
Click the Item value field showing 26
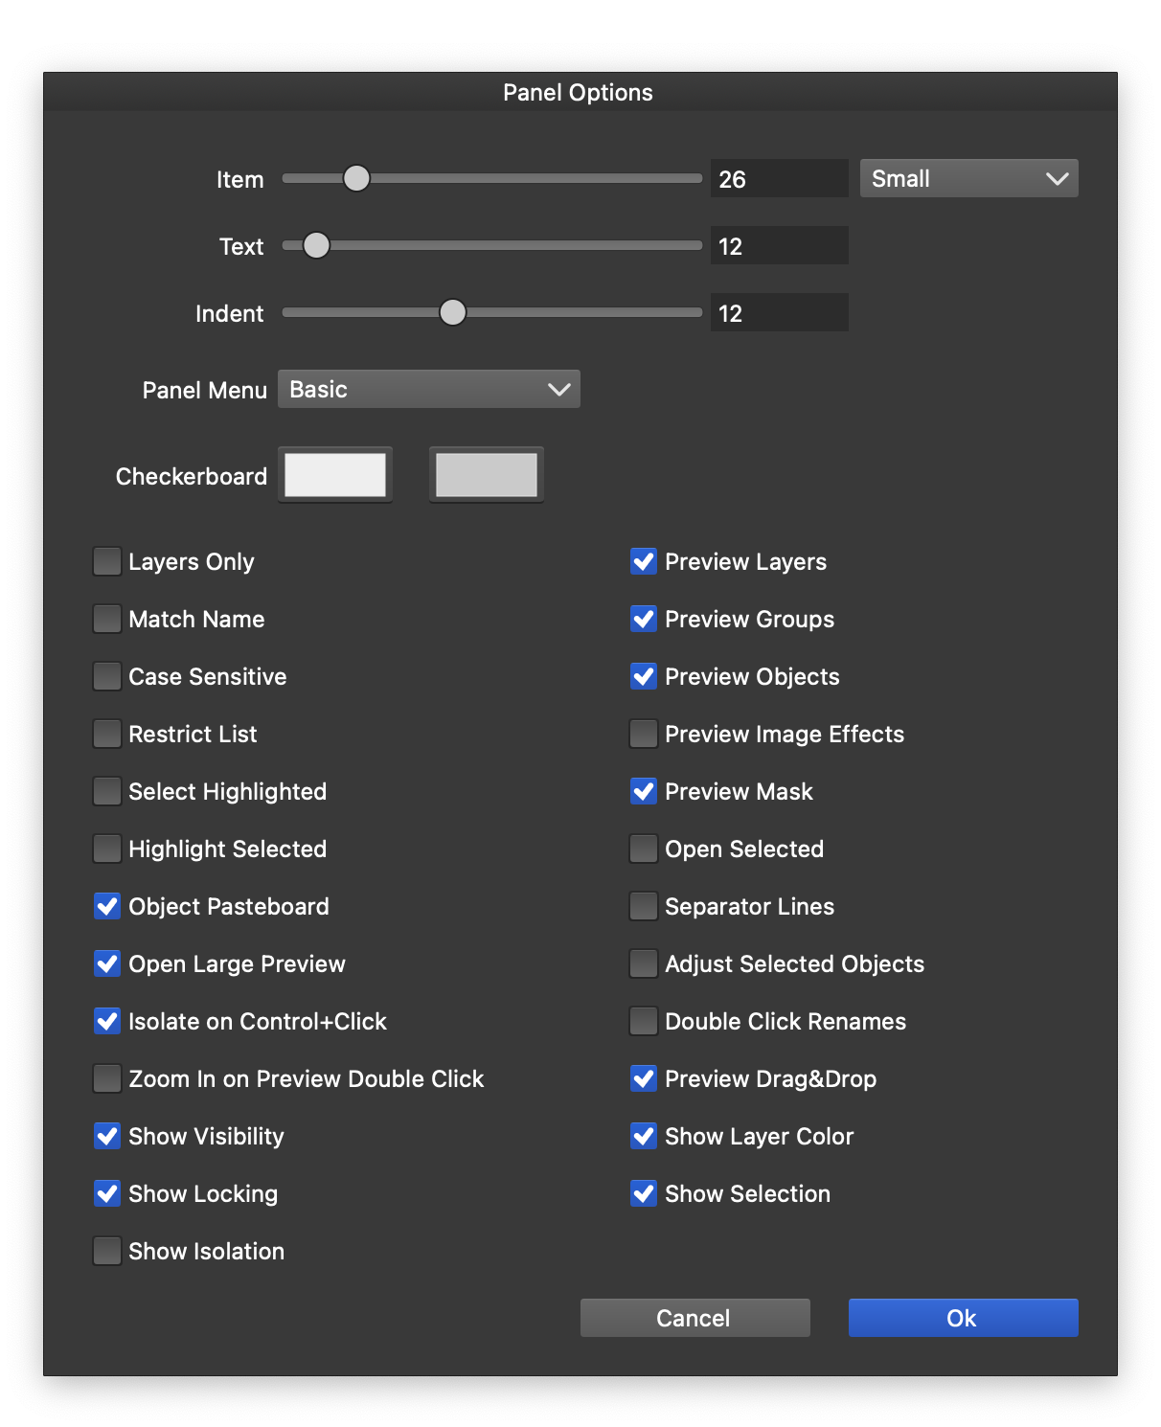tap(779, 179)
